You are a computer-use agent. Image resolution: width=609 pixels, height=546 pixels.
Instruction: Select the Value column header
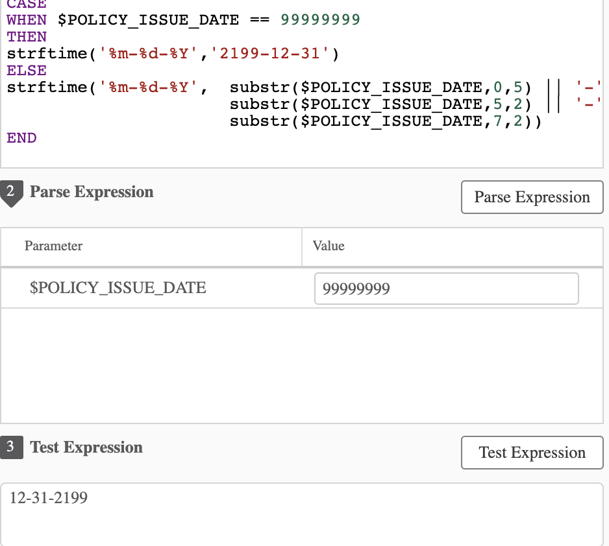pyautogui.click(x=329, y=246)
